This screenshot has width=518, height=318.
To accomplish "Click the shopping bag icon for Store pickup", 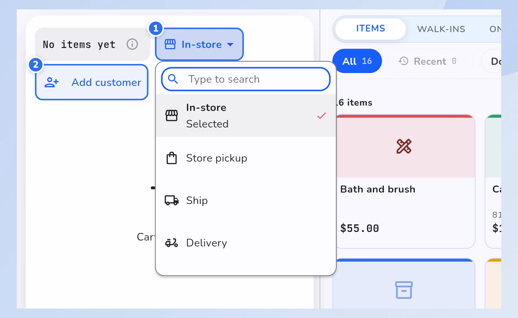I will [x=172, y=158].
